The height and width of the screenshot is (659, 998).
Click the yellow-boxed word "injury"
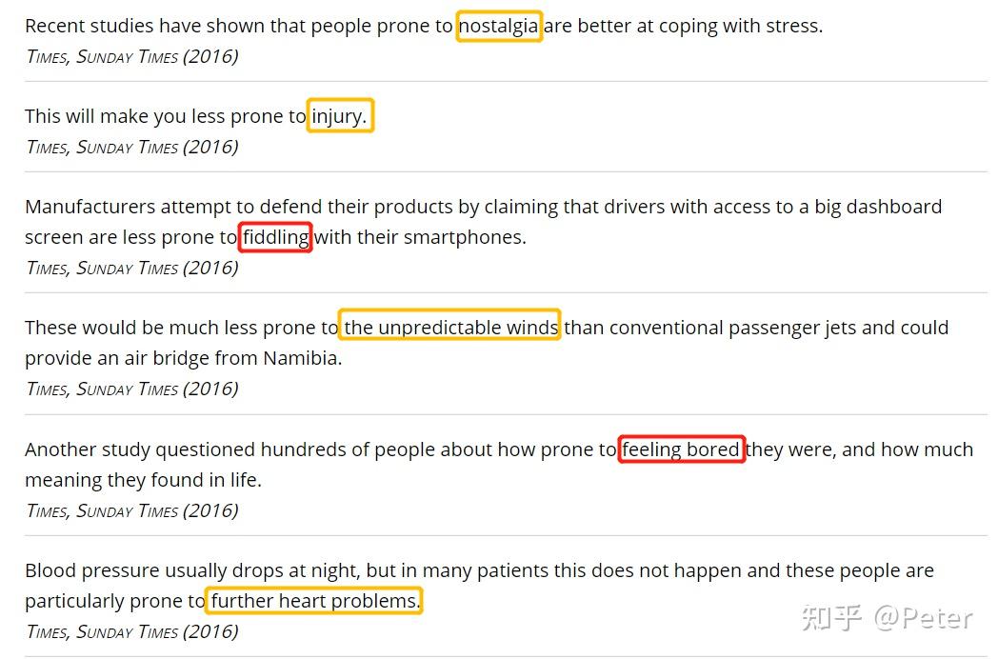pos(339,116)
